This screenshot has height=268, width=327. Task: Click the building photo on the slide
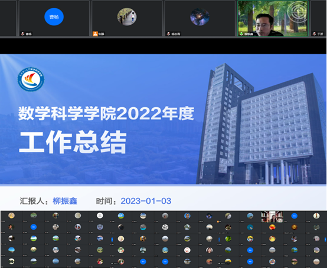(x=261, y=124)
